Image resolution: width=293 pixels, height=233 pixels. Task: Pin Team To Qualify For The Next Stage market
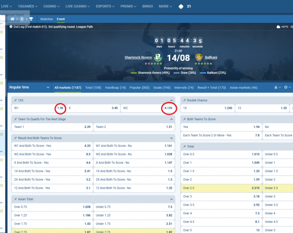point(15,119)
